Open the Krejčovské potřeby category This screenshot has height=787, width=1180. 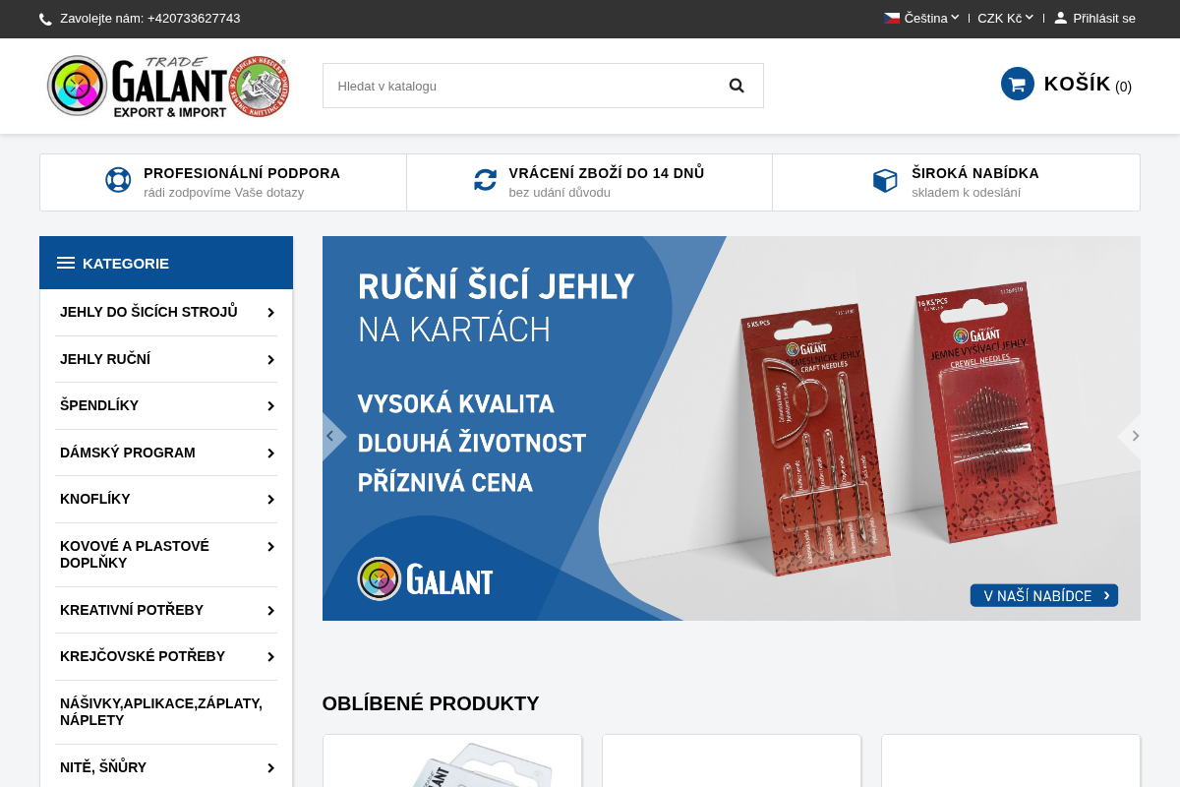point(143,656)
